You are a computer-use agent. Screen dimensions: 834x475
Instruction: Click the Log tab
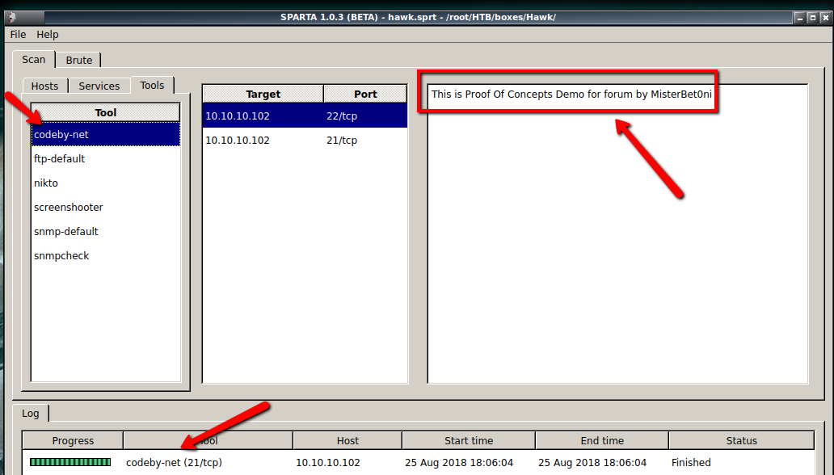pyautogui.click(x=31, y=413)
